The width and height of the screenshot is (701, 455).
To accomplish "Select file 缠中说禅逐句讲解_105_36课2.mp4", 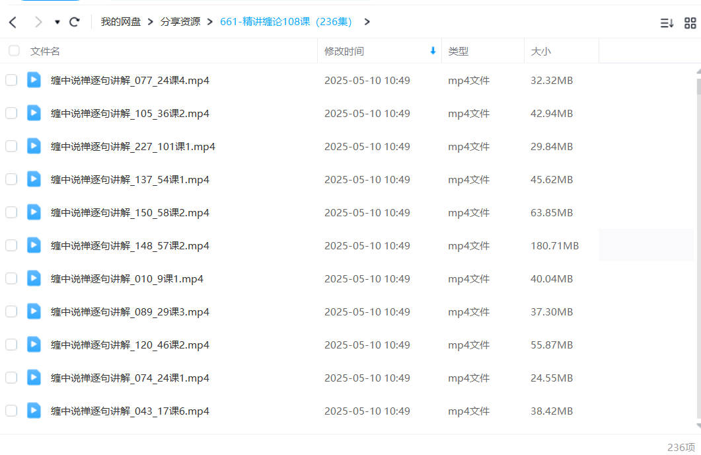I will point(130,114).
